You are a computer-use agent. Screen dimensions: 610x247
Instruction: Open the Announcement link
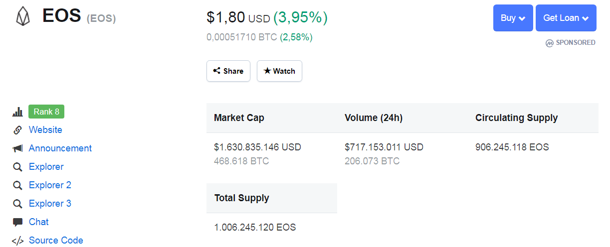pos(60,148)
